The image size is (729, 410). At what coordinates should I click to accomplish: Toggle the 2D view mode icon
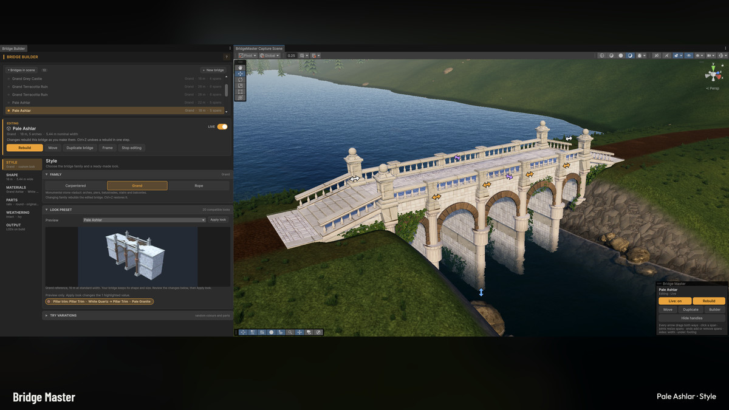[656, 55]
